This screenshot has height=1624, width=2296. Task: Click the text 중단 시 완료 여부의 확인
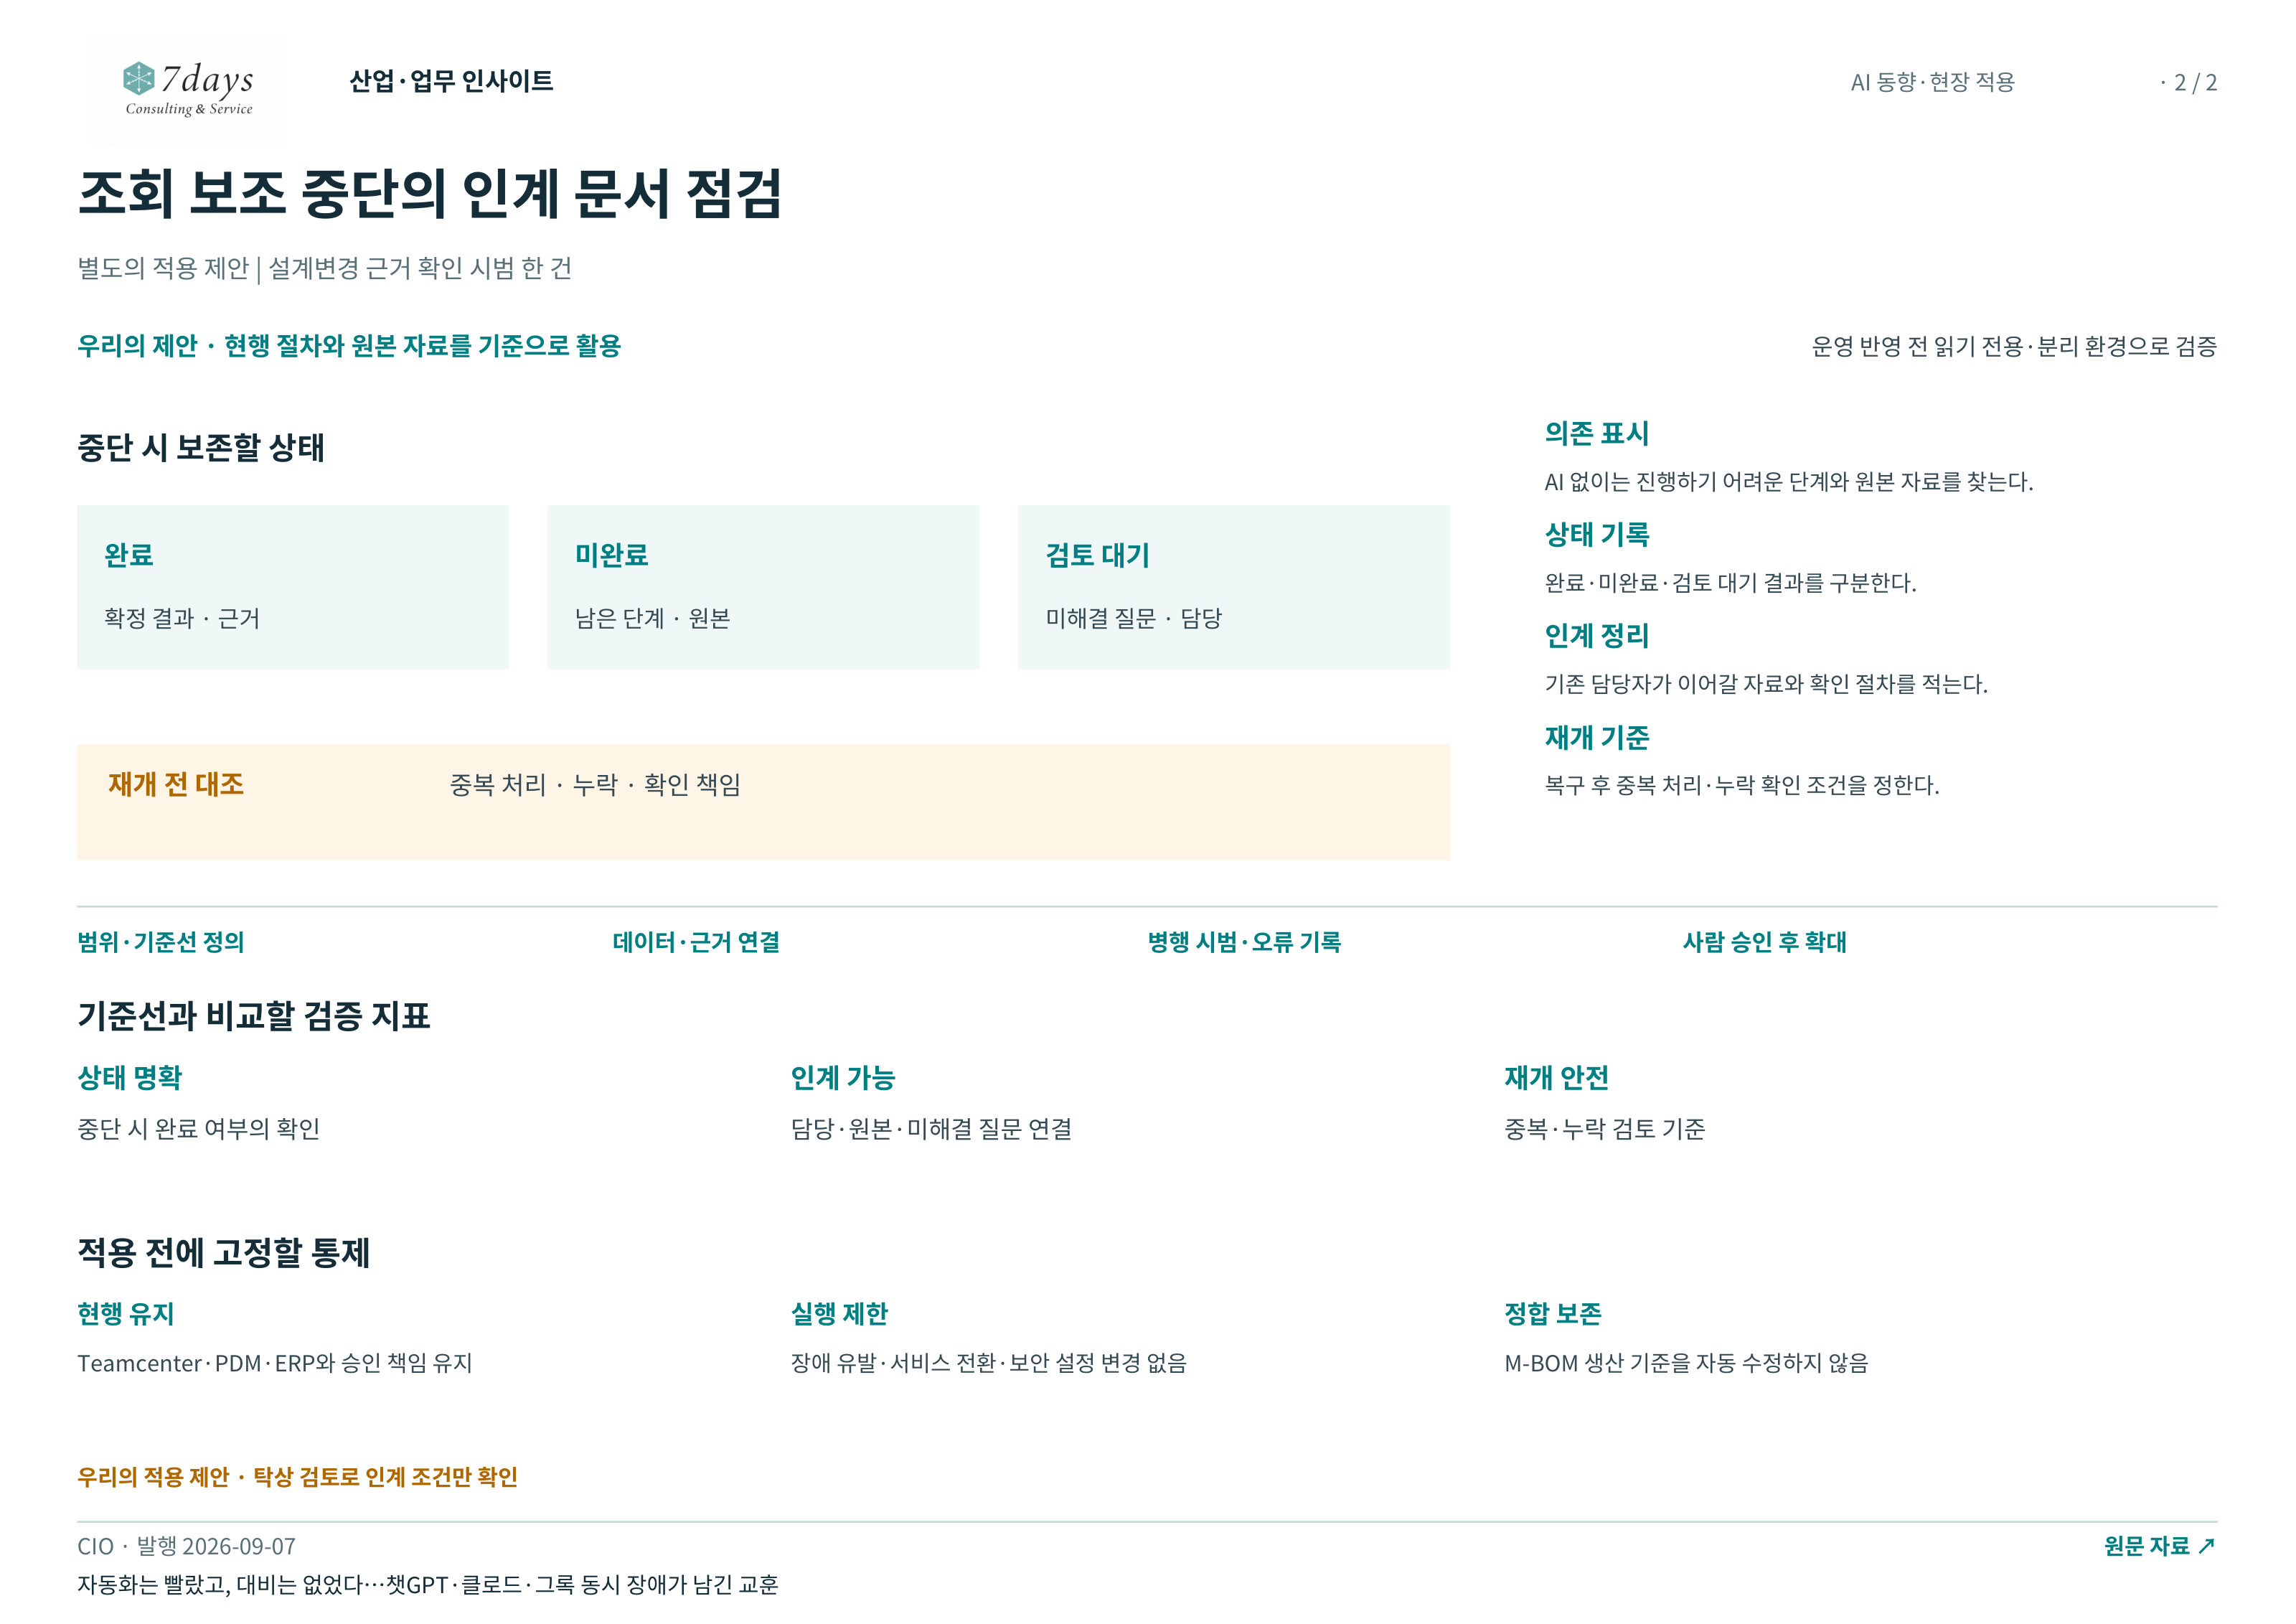tap(199, 1129)
